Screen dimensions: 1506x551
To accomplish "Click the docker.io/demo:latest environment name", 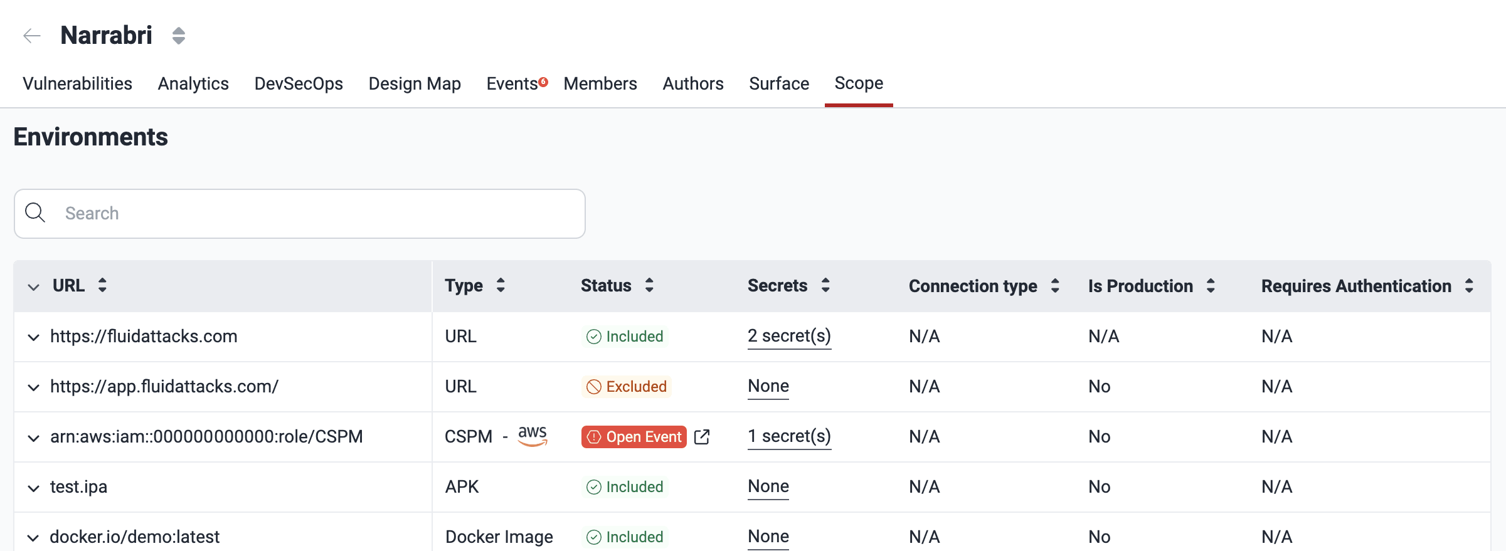I will click(x=135, y=537).
